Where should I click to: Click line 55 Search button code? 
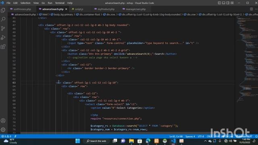[122, 54]
